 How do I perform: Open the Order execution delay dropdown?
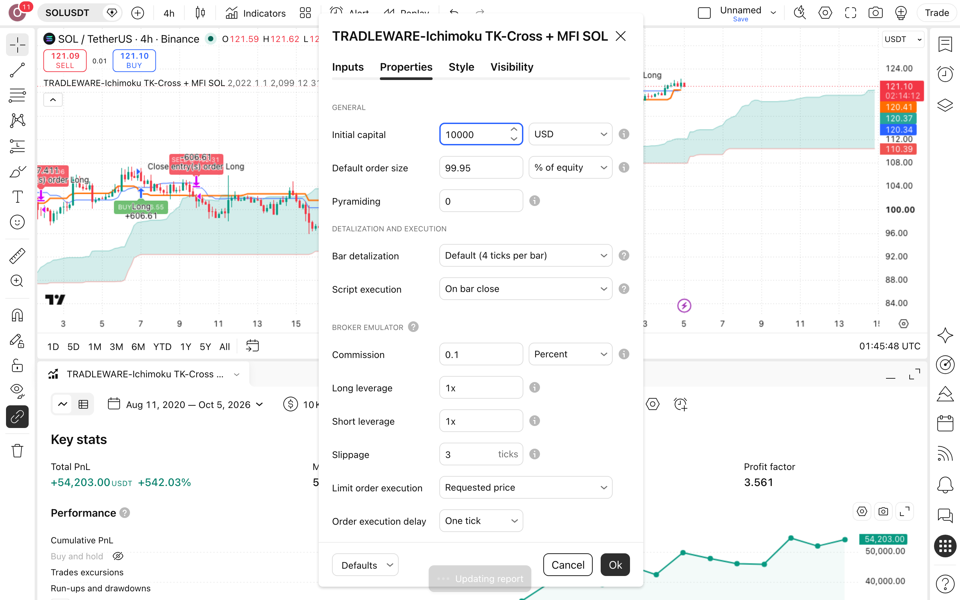pos(481,521)
